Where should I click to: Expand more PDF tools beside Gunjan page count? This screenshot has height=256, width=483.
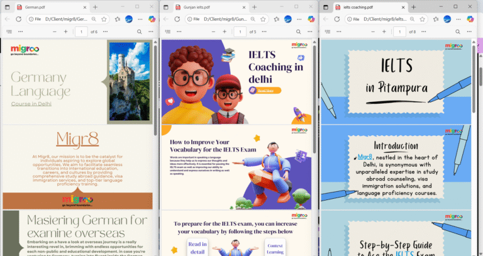[265, 31]
